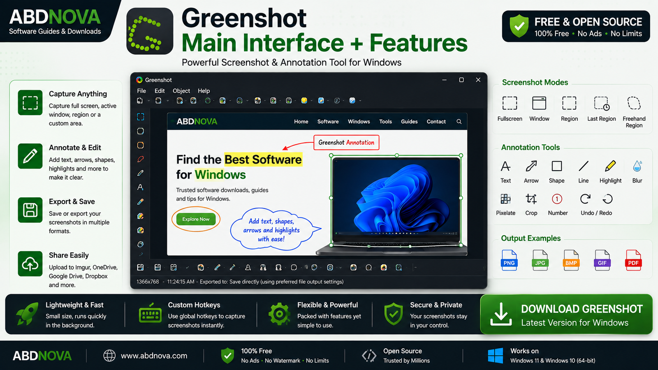Open the www.abdnova.com website link
Viewport: 658px width, 370px height.
coord(154,356)
